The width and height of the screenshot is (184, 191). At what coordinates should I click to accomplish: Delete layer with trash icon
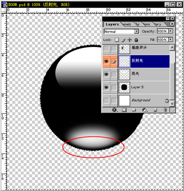point(165,110)
